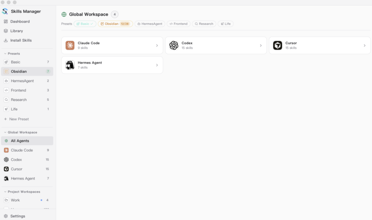Create a New Preset
The height and width of the screenshot is (220, 372).
point(17,119)
